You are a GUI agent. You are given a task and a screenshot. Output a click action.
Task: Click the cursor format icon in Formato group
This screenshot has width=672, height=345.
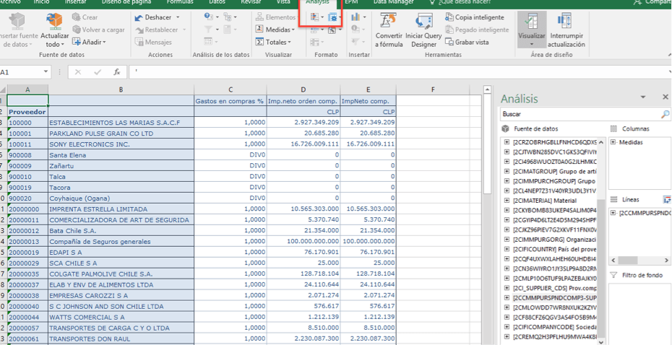[x=332, y=30]
